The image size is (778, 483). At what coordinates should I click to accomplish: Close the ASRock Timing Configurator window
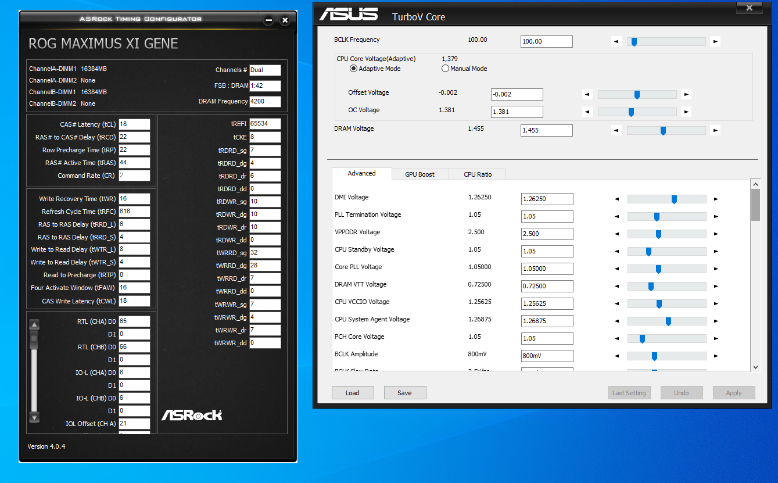tap(285, 20)
